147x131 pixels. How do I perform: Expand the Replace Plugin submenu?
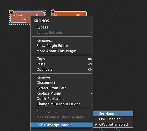click(62, 93)
